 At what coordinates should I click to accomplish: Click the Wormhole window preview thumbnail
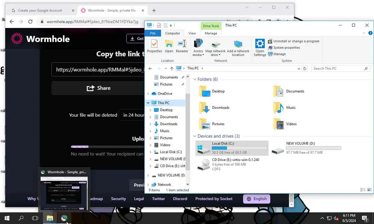[x=64, y=193]
